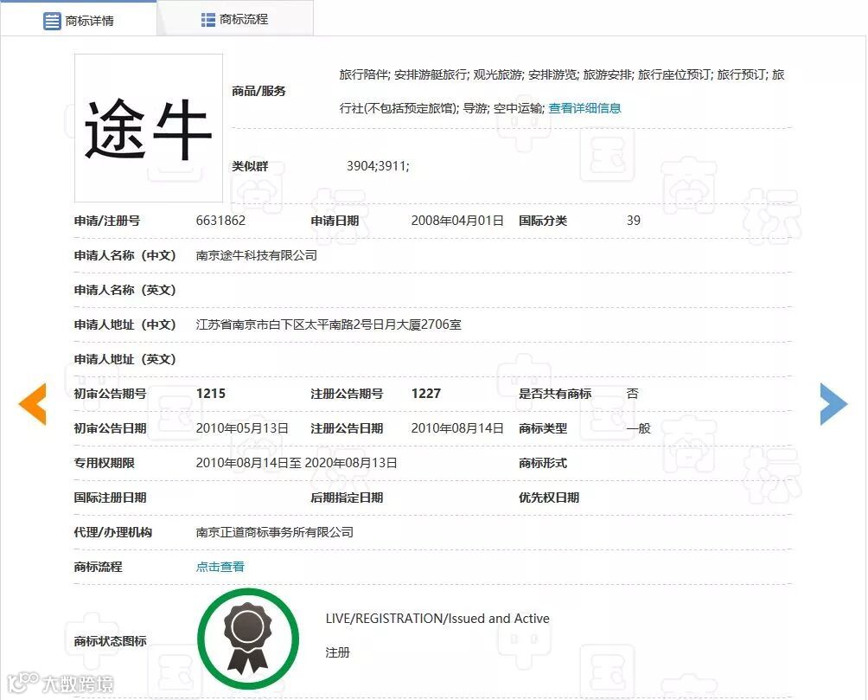Select the international class value 39
Screen dimensions: 868x700
coord(634,221)
